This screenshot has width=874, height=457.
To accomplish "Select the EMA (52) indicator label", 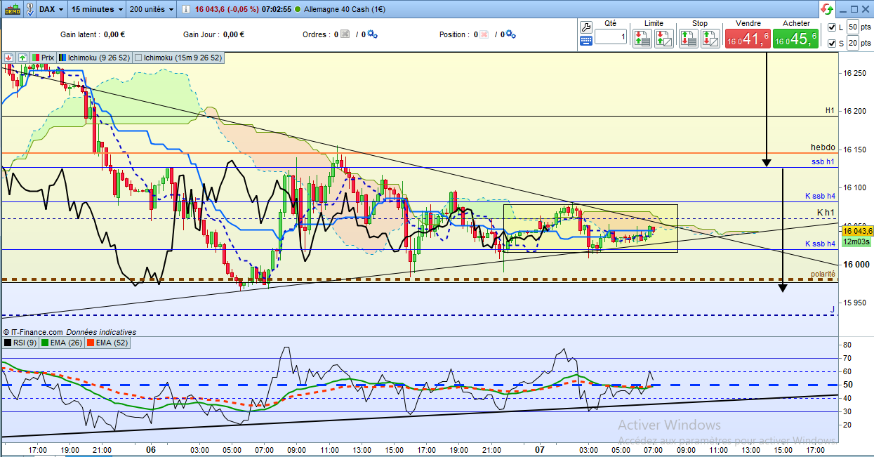I will coord(106,343).
